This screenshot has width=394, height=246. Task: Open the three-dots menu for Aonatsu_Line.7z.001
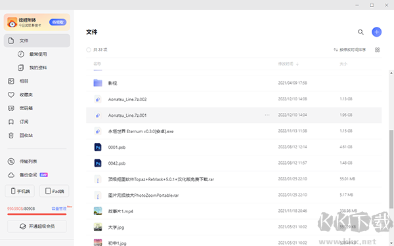(267, 115)
